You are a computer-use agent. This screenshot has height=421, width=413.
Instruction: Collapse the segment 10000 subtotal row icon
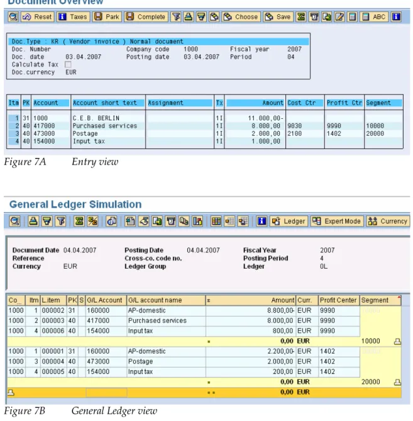[397, 341]
